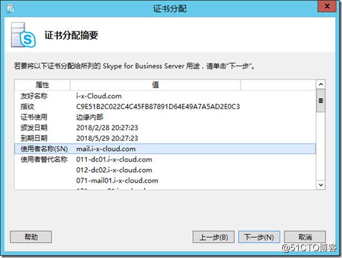This screenshot has height=258, width=342.
Task: Select the 颁发日期 row
Action: (165, 127)
